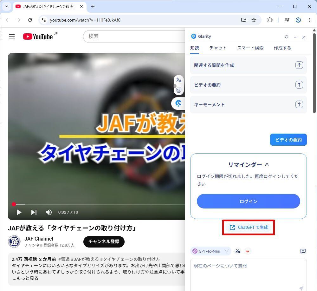317x291 pixels.
Task: Close the JAF YouTube browser tab
Action: 81,6
